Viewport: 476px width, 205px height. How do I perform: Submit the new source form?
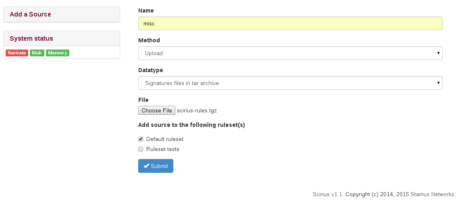pyautogui.click(x=156, y=166)
